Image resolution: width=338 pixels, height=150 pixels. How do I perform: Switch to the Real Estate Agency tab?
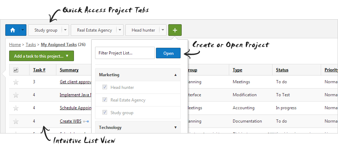point(94,30)
